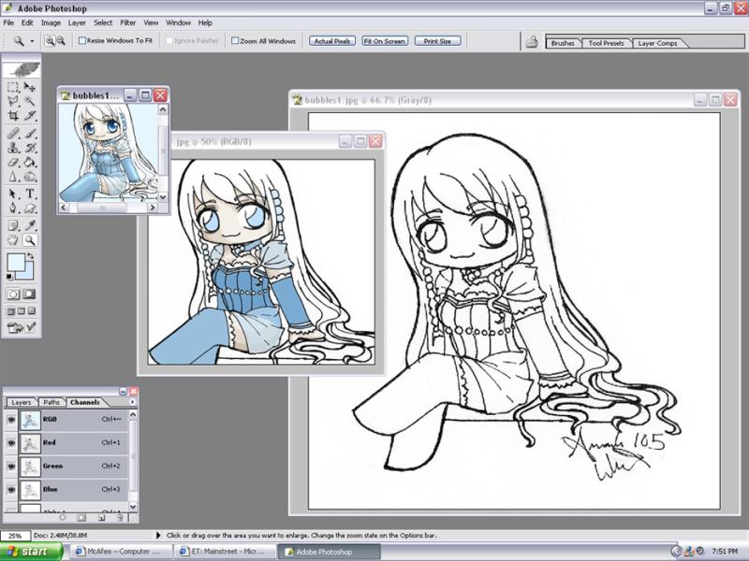Select the Brush tool
The width and height of the screenshot is (749, 561).
click(30, 134)
